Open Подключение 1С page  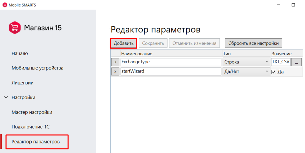tap(31, 127)
